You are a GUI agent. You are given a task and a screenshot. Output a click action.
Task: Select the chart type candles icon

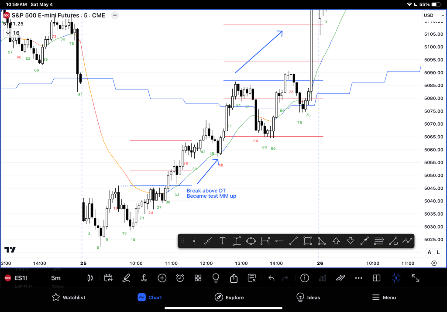pos(91,278)
